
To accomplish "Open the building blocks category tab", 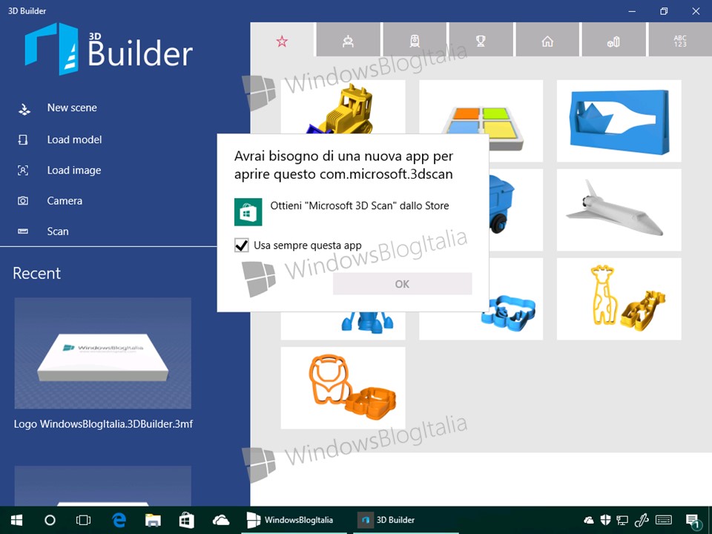I will pyautogui.click(x=613, y=42).
